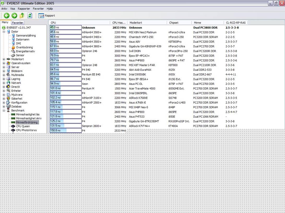Switch to the Meny tab
Image resolution: width=285 pixels, height=213 pixels.
point(5,22)
